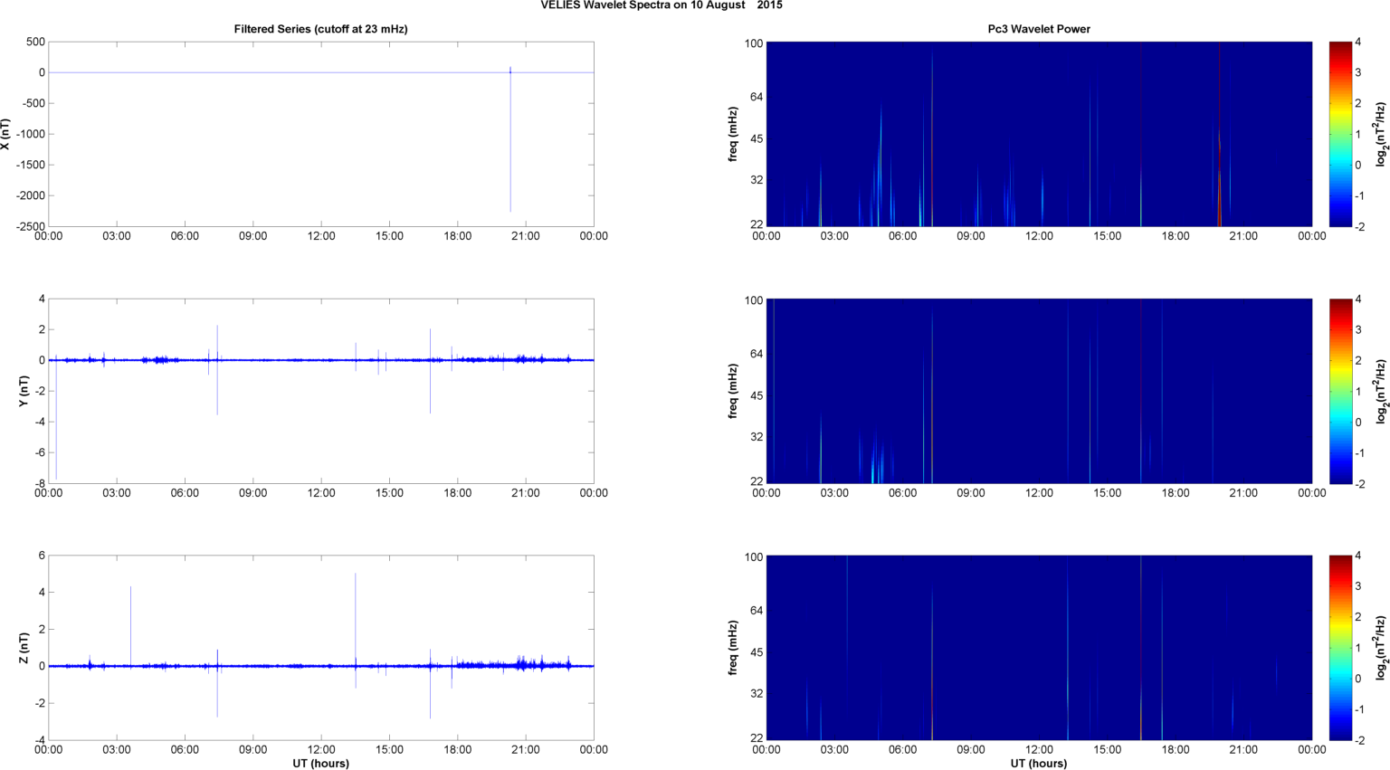Screen dimensions: 1390x770
Task: Click the large negative spike in the X series
Action: coord(510,140)
